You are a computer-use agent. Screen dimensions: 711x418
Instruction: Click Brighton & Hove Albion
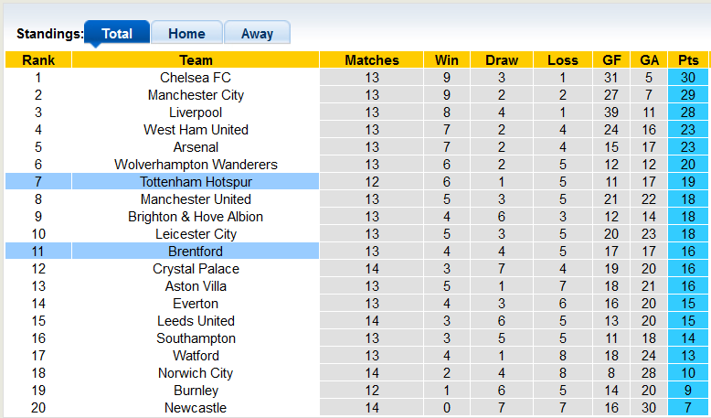click(x=196, y=217)
